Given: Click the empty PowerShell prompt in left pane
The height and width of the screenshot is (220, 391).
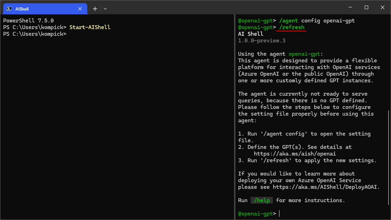Looking at the screenshot, I should tap(35, 34).
